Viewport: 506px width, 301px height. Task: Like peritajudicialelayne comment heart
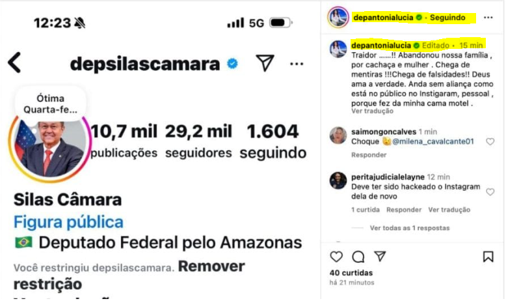click(490, 192)
